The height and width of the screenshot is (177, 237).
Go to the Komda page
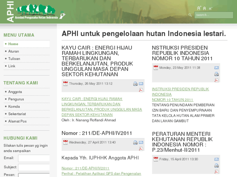27,107
